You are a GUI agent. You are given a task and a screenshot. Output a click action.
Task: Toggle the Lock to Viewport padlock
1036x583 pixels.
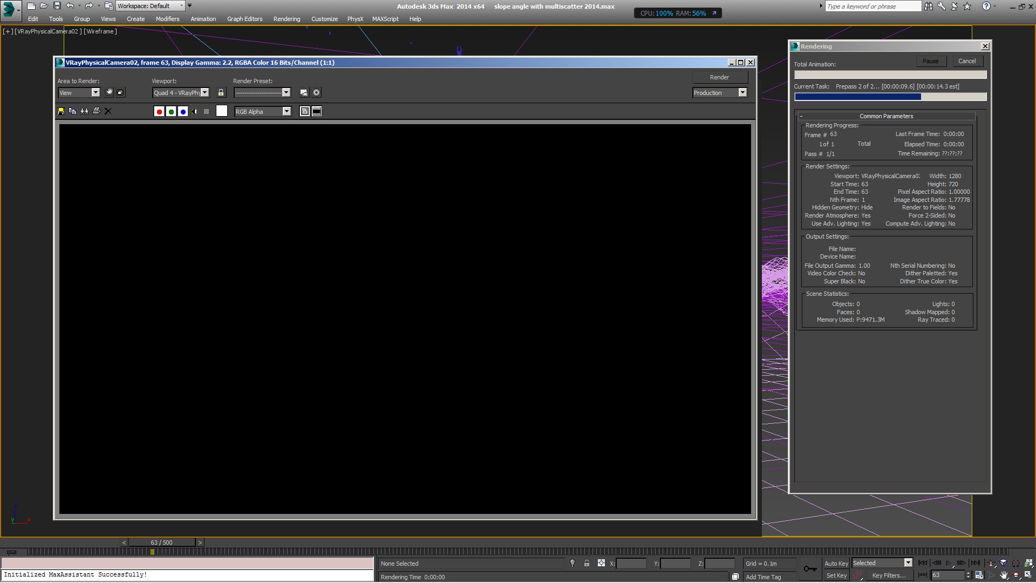[221, 93]
